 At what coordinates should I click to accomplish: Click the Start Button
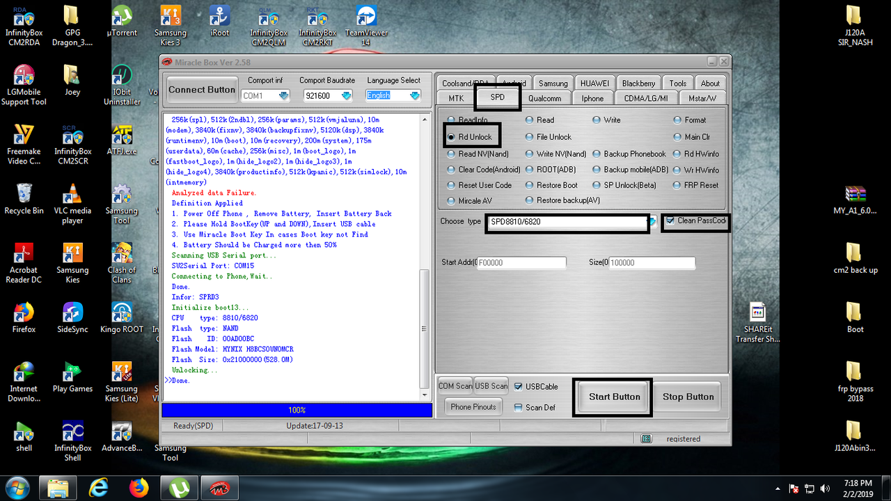(614, 397)
